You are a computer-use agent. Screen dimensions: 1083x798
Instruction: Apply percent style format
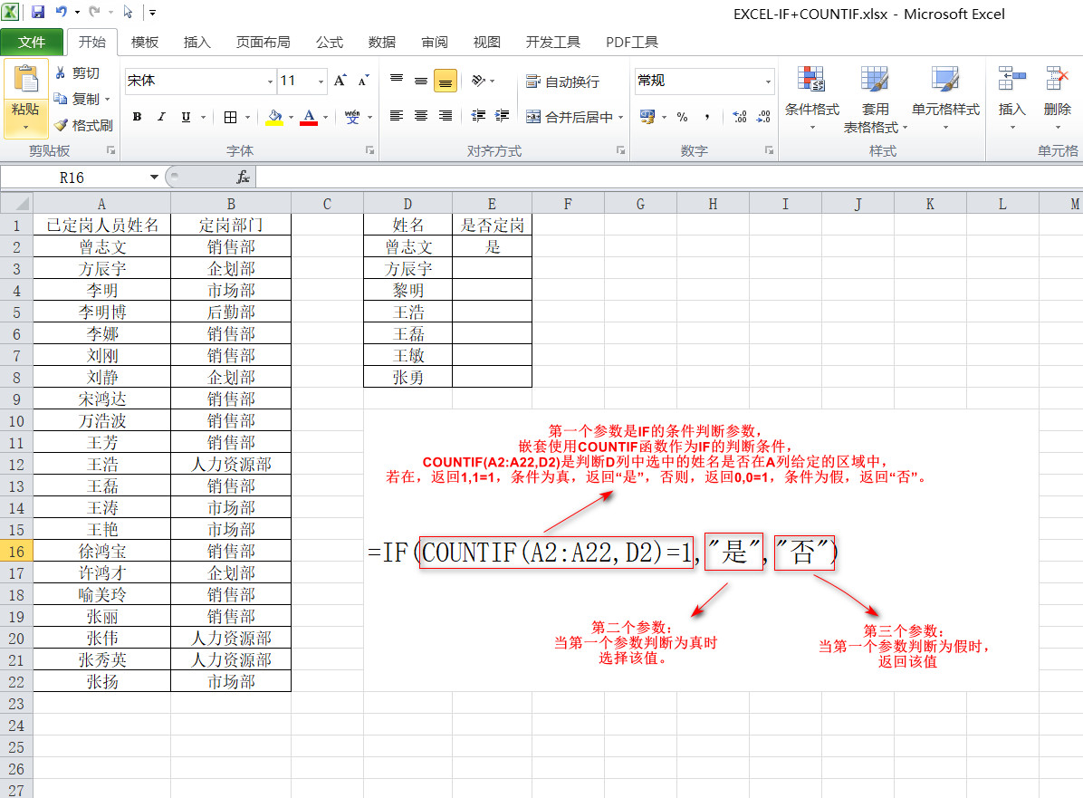pyautogui.click(x=683, y=117)
